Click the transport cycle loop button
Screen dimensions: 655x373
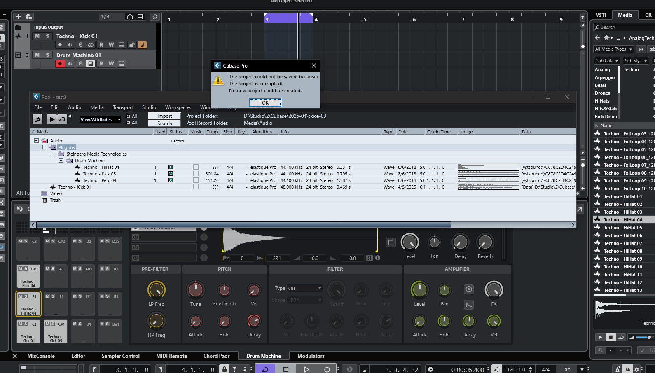pyautogui.click(x=265, y=369)
